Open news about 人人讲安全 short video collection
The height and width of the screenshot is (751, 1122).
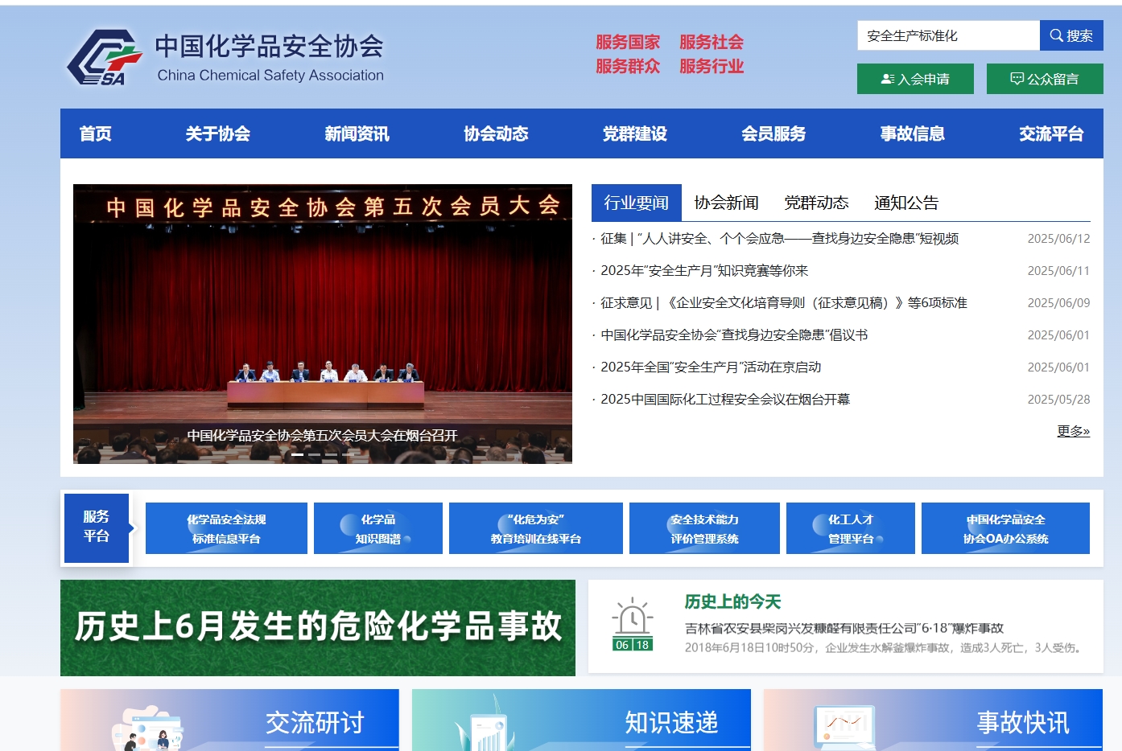tap(779, 239)
